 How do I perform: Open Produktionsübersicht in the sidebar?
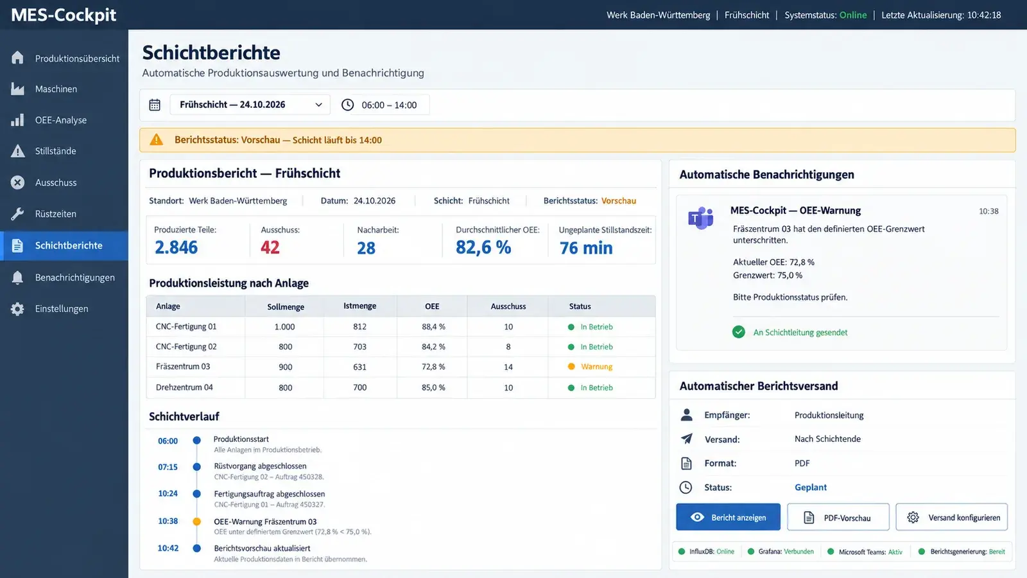click(x=64, y=58)
